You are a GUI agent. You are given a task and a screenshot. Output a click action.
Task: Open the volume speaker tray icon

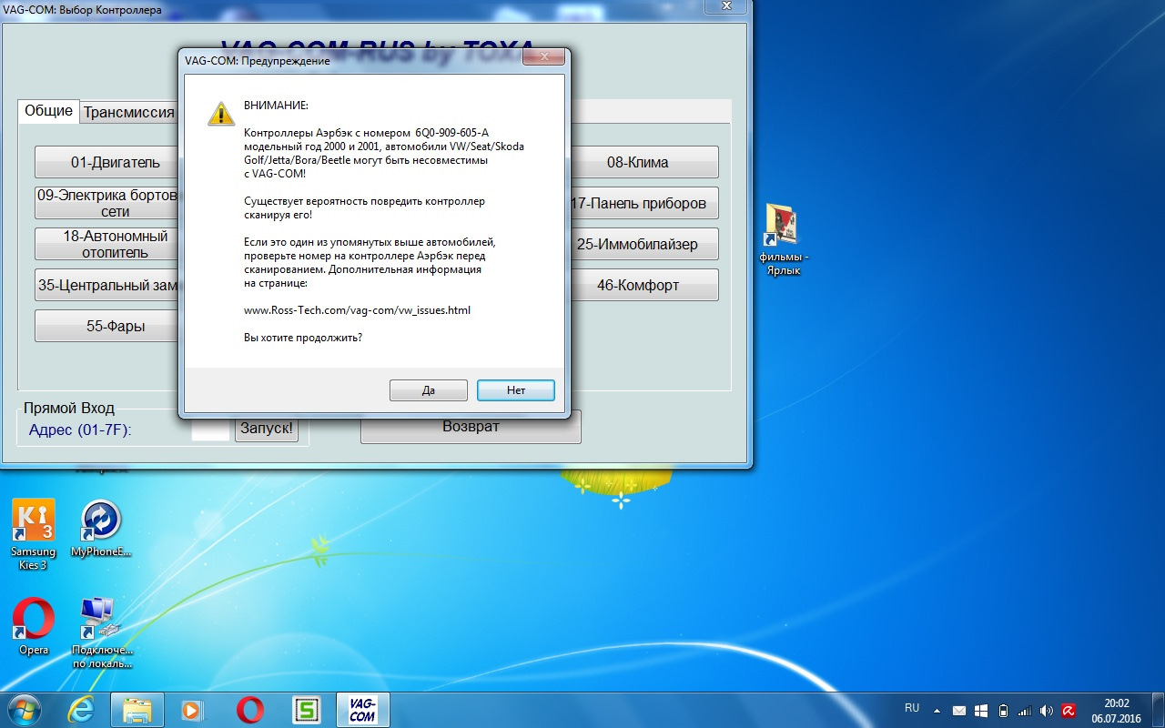pyautogui.click(x=1047, y=711)
